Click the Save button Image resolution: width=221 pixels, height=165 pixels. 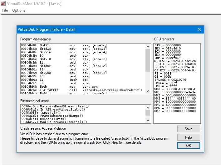(189, 129)
